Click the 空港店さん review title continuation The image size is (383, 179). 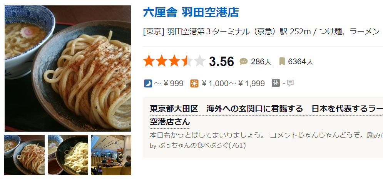170,122
